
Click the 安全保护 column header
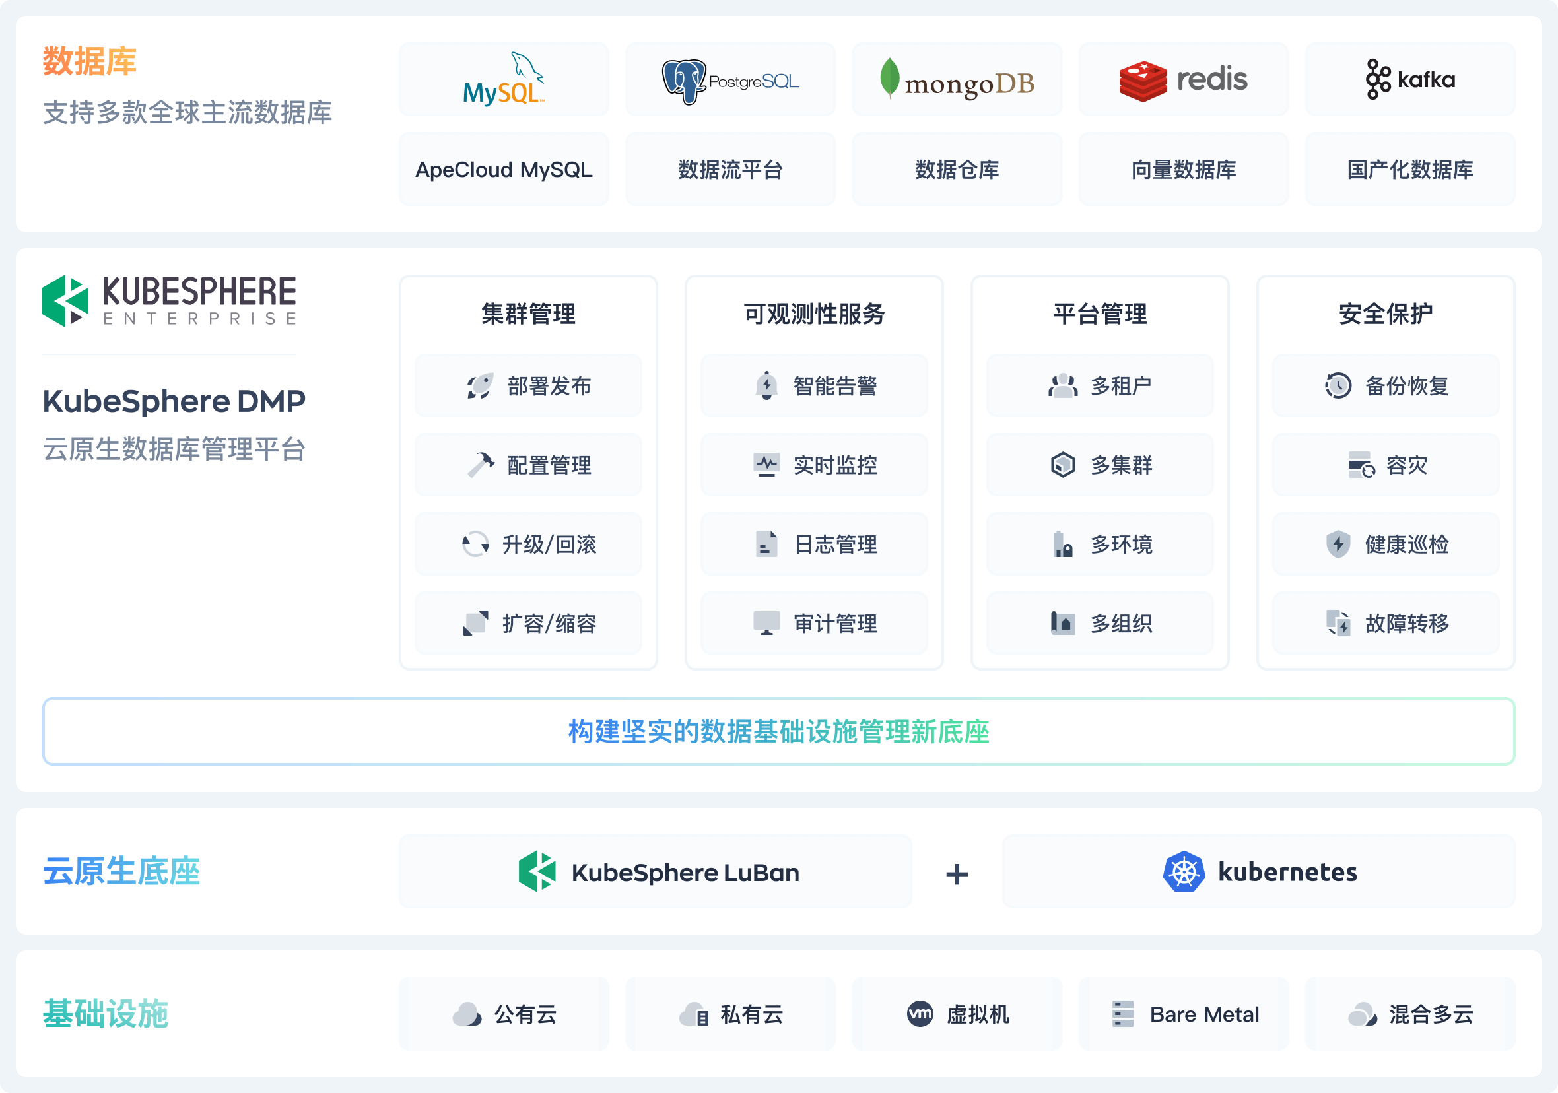coord(1385,314)
